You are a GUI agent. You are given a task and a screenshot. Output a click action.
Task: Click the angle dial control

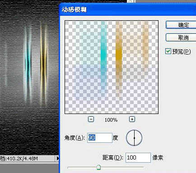click(134, 138)
